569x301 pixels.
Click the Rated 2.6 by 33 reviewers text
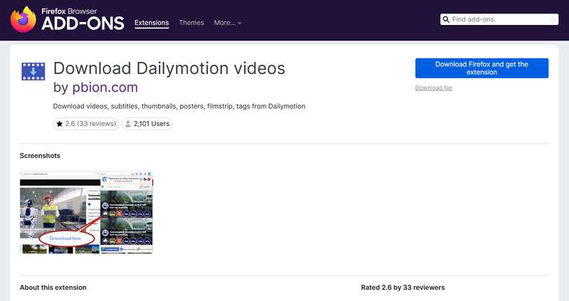coord(403,287)
